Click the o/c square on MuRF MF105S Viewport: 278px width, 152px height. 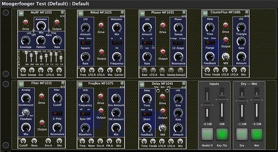tap(62, 12)
